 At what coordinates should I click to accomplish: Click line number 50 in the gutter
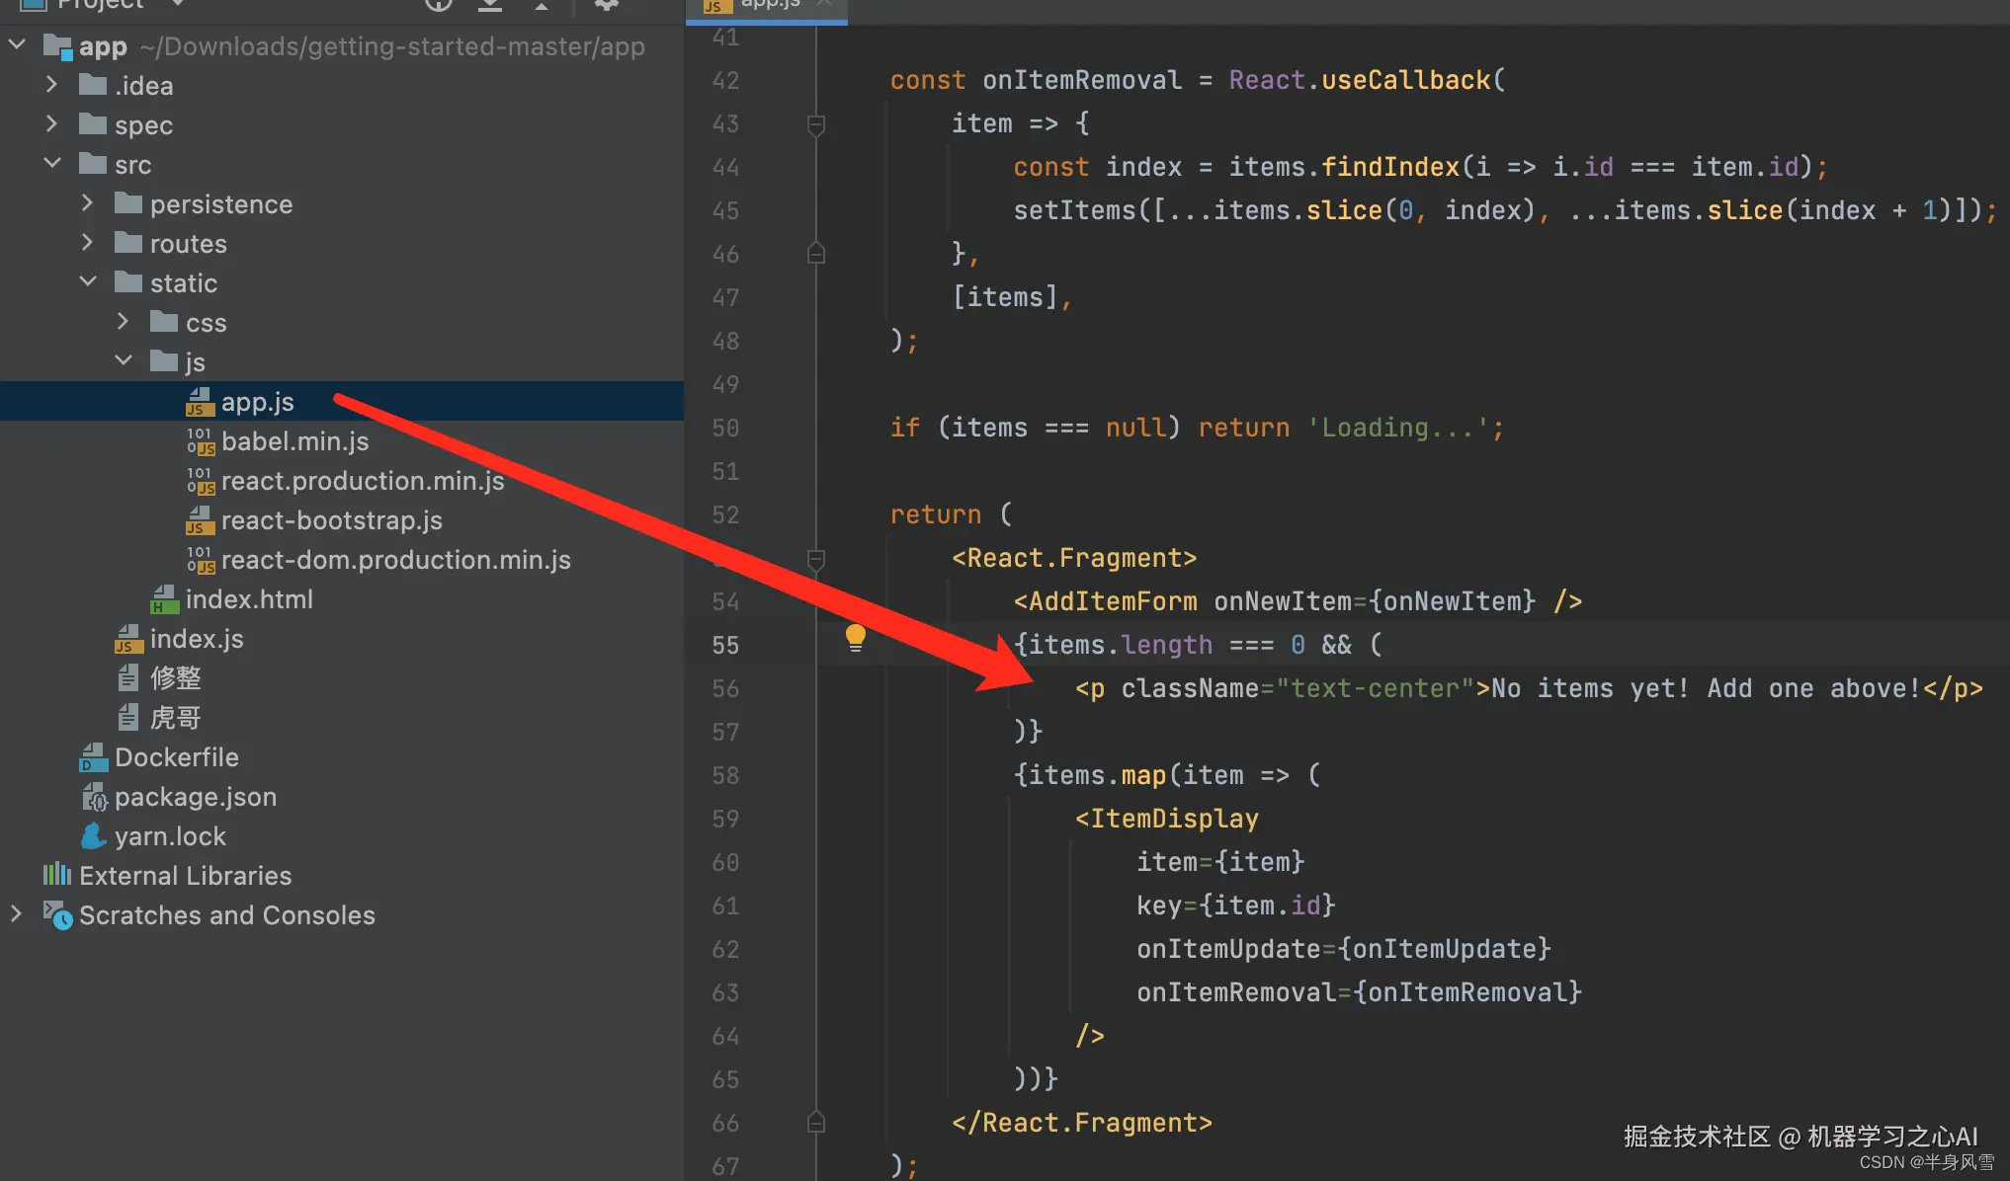(725, 429)
